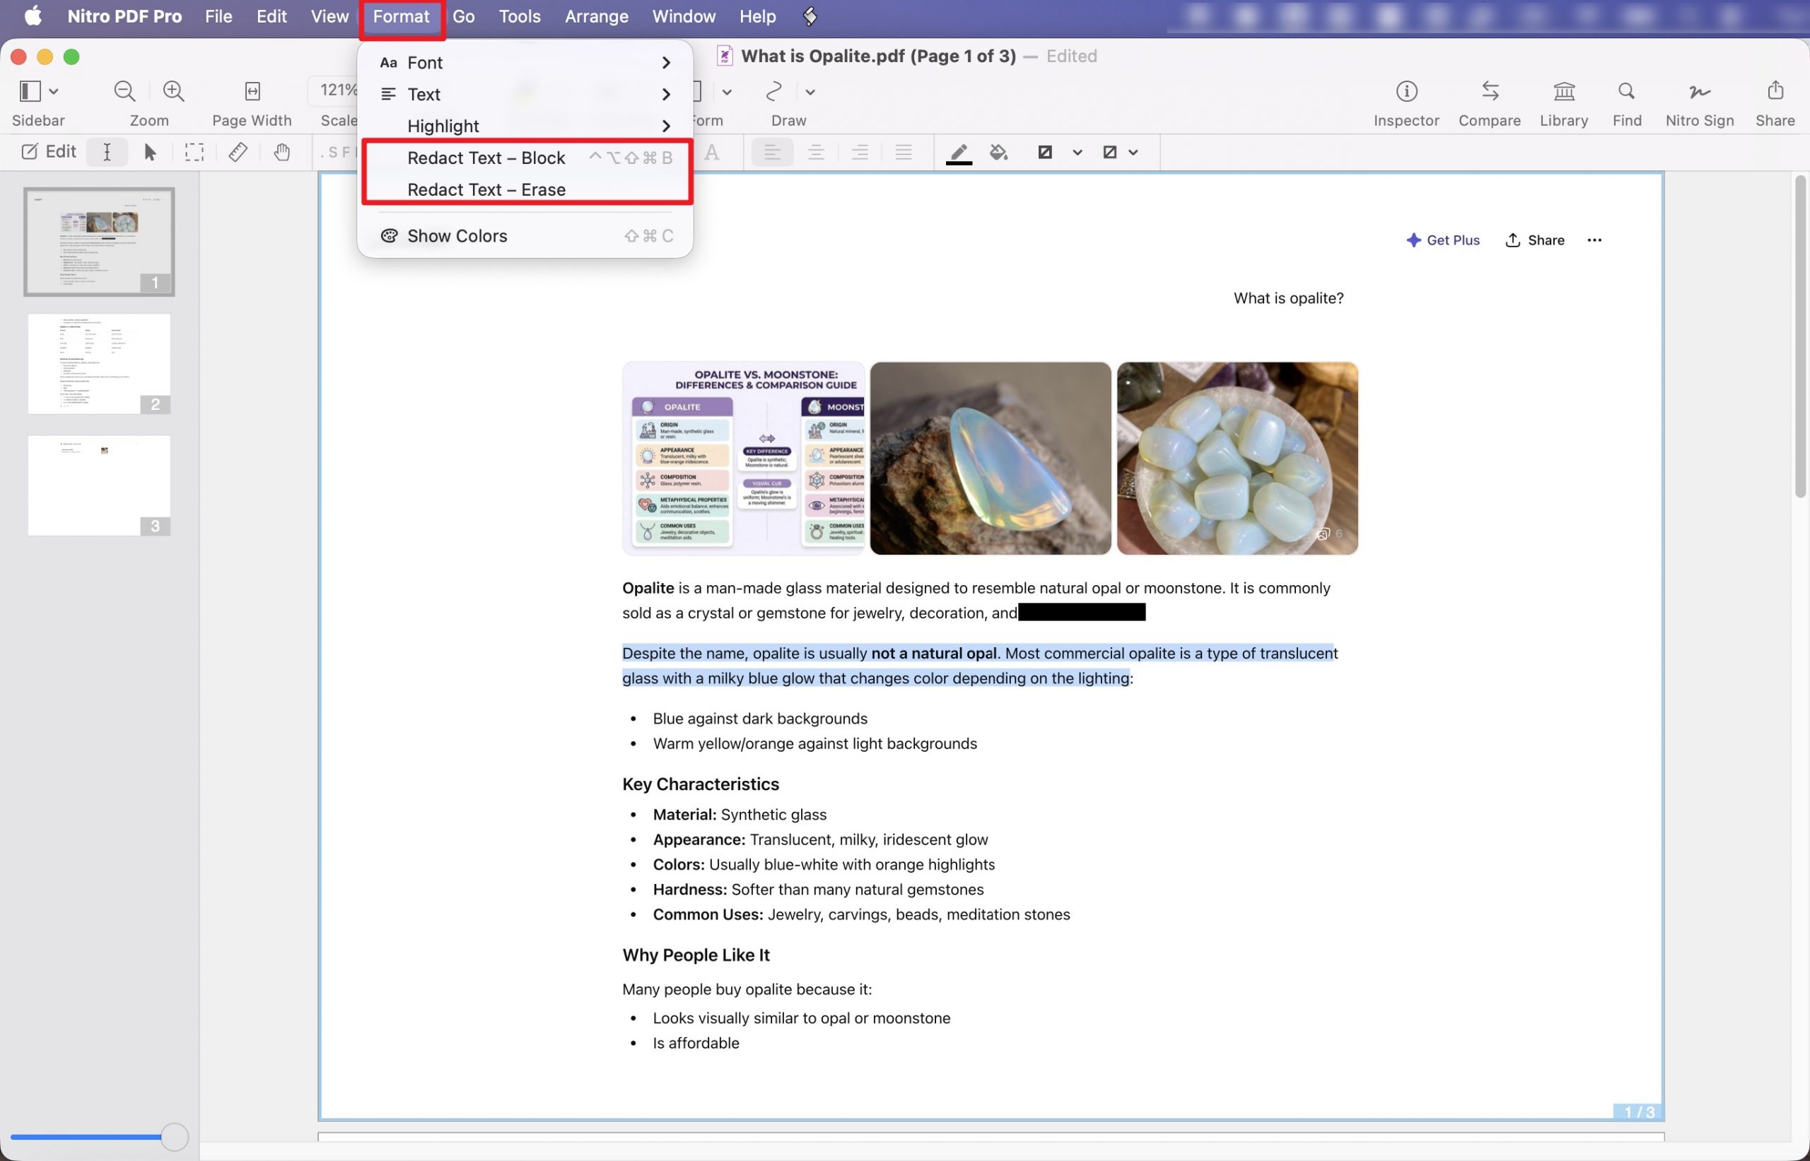This screenshot has height=1161, width=1810.
Task: Click the "Key Characteristics" heading
Action: point(701,784)
